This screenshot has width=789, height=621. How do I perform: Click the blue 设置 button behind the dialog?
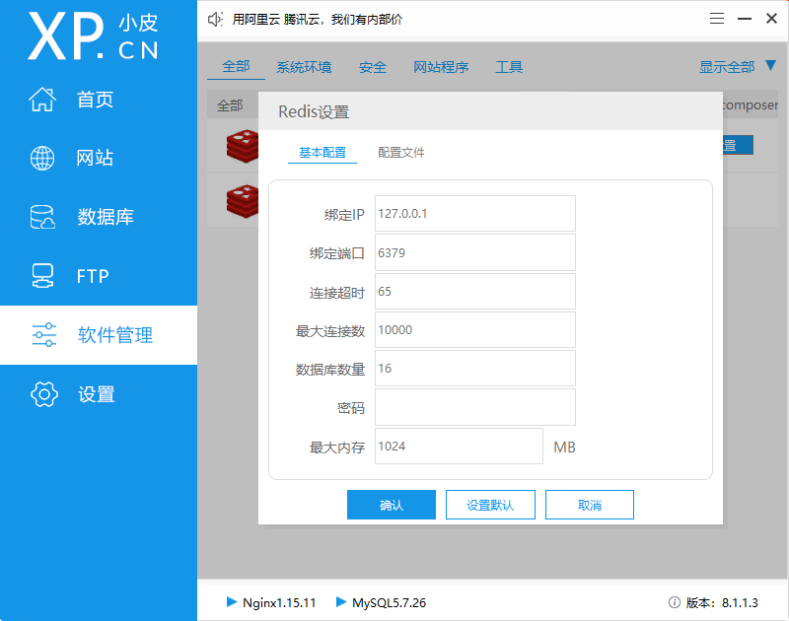(738, 145)
